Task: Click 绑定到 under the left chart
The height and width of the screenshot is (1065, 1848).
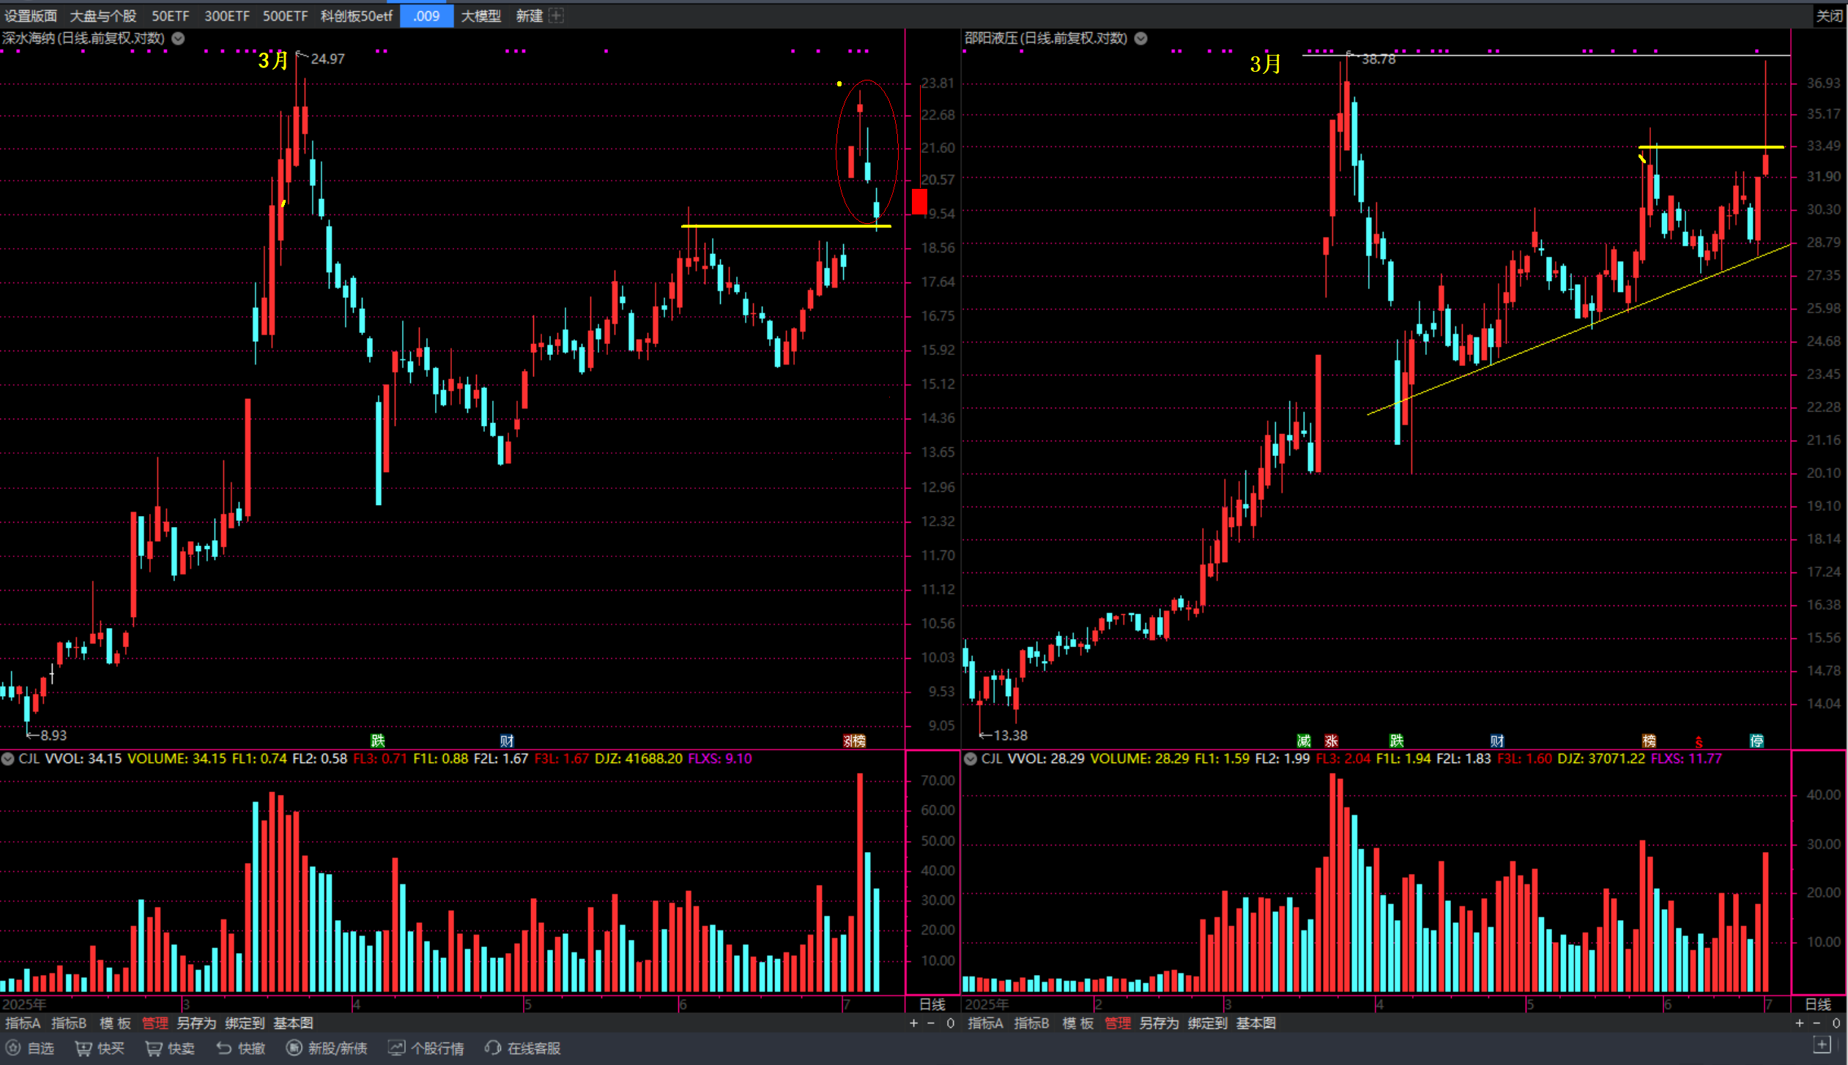Action: [x=245, y=1023]
